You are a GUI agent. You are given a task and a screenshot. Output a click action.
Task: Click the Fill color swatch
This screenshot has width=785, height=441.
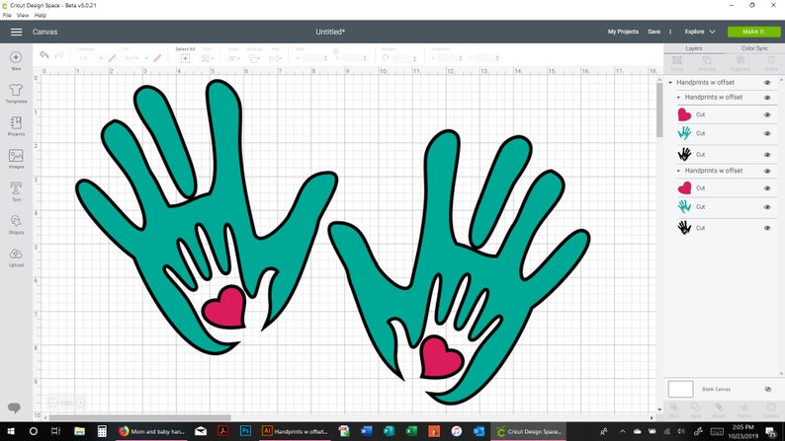tap(157, 58)
